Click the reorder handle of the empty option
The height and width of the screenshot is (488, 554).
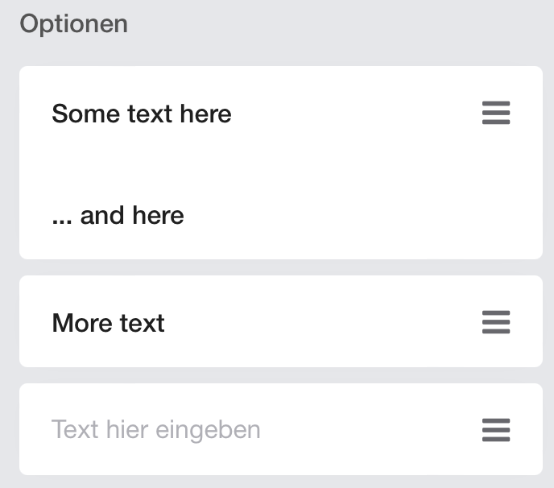[496, 430]
